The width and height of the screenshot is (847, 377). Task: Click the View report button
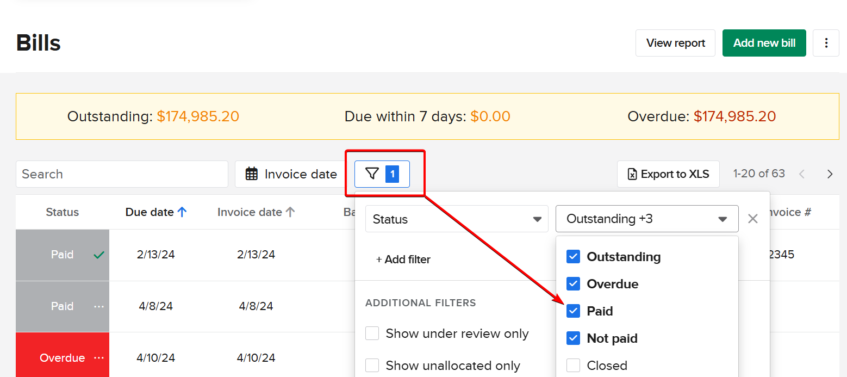pyautogui.click(x=675, y=43)
